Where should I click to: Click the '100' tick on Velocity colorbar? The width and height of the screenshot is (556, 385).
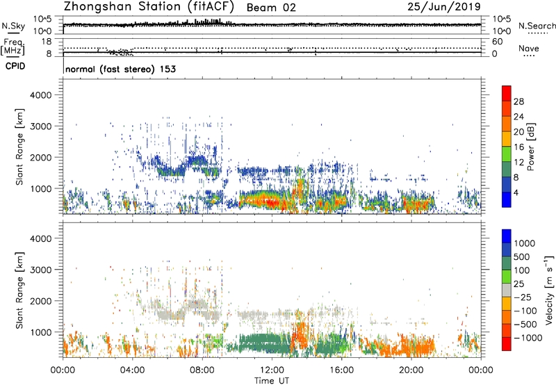pyautogui.click(x=522, y=270)
